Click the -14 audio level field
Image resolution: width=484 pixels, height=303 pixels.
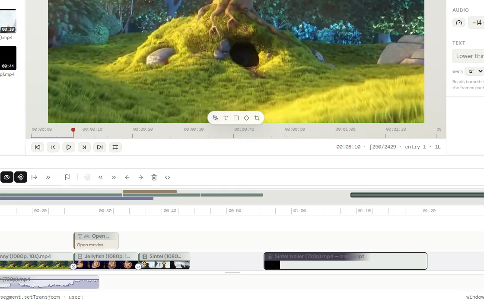[x=476, y=23]
